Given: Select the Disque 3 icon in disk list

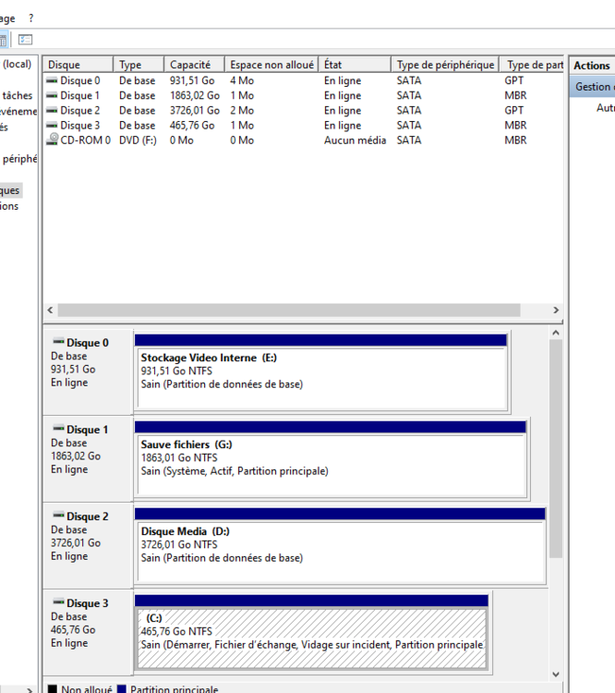Looking at the screenshot, I should pyautogui.click(x=53, y=126).
